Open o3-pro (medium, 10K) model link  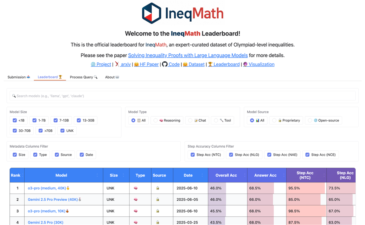[x=46, y=211]
